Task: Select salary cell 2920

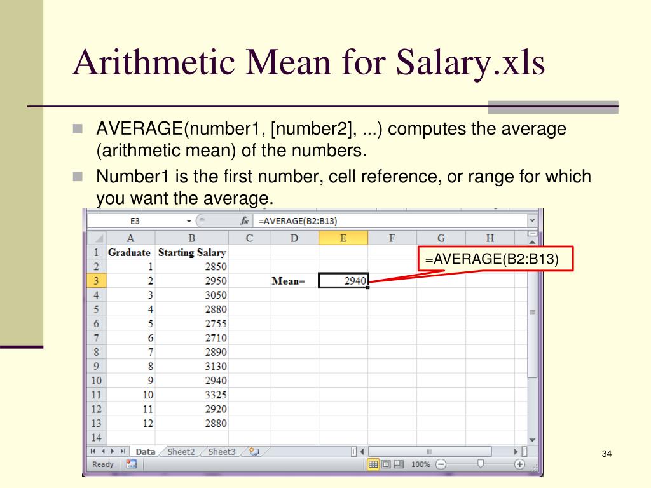Action: tap(192, 409)
